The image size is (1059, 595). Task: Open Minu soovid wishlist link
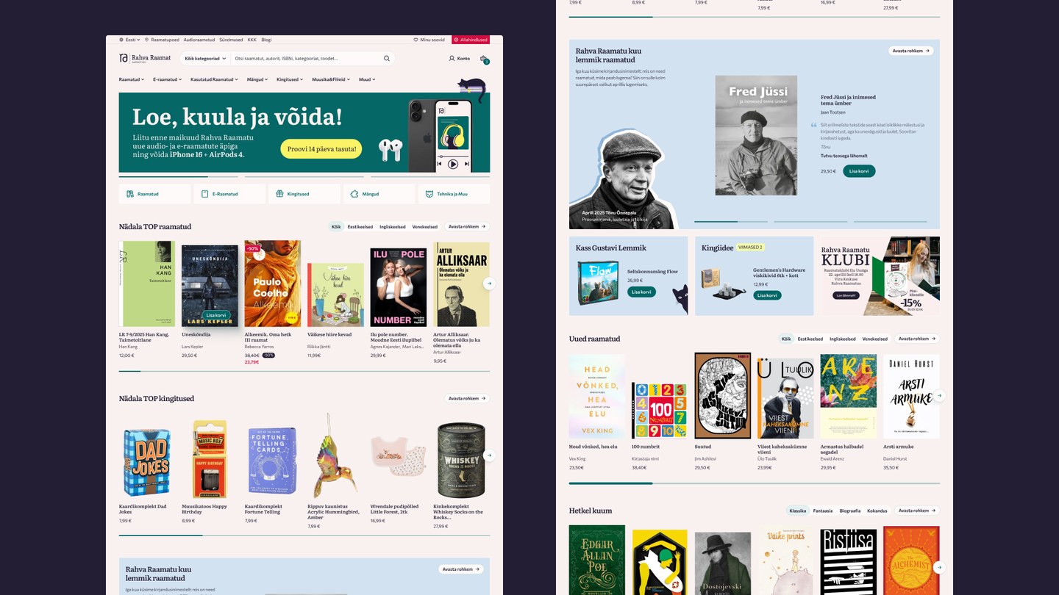pos(429,40)
